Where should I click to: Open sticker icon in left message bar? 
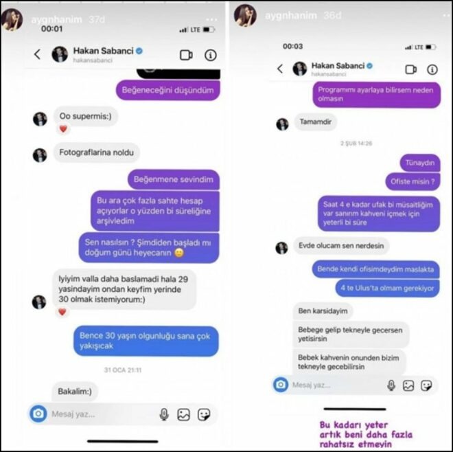pyautogui.click(x=204, y=414)
